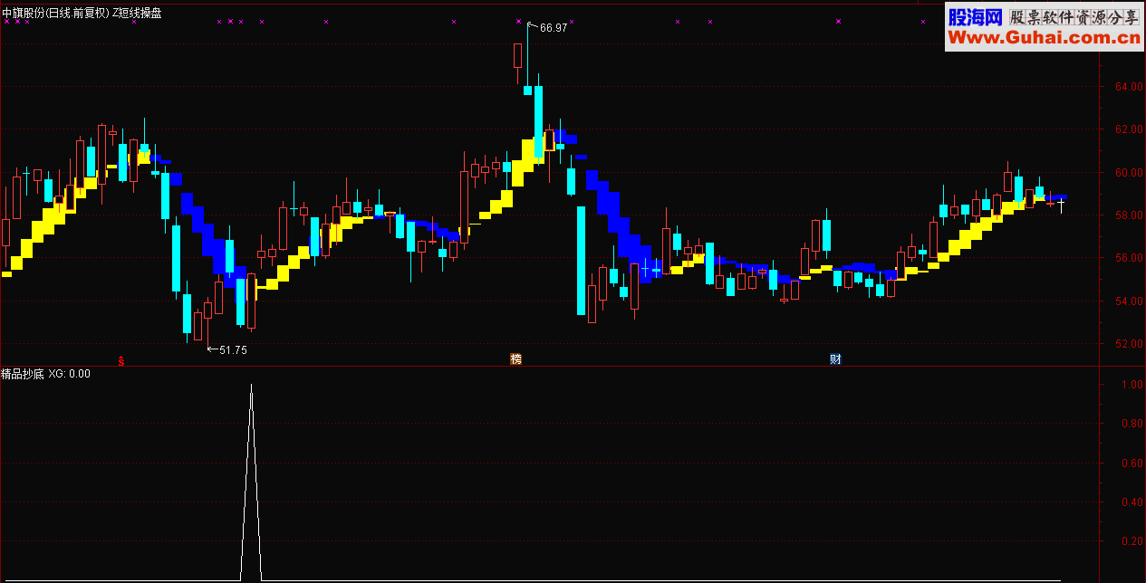Screen dimensions: 1146x583
Task: Click the red S marker on the time axis
Action: point(121,359)
